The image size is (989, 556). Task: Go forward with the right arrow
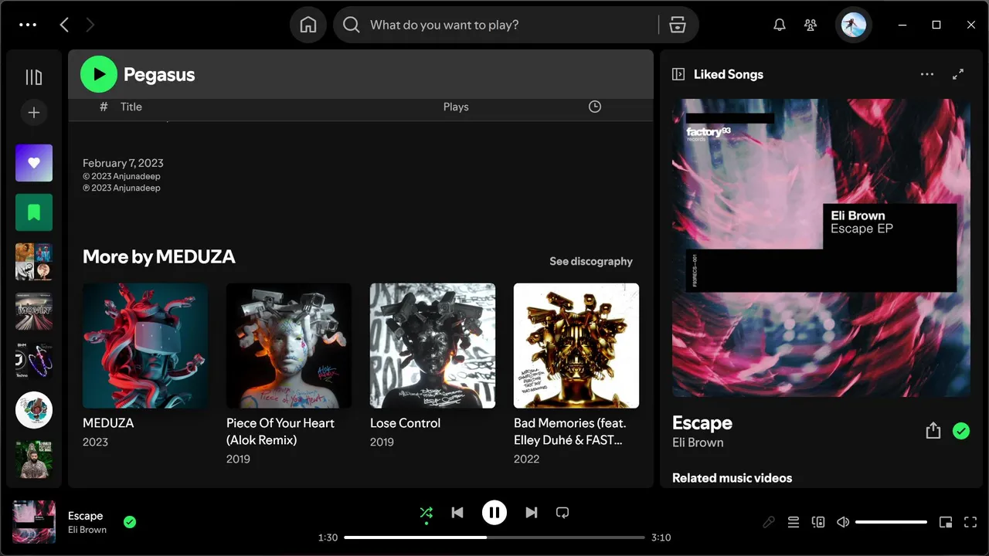tap(90, 25)
